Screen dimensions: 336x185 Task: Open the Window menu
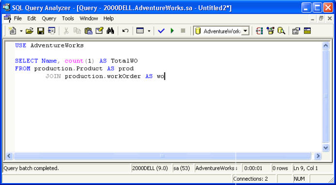(89, 18)
